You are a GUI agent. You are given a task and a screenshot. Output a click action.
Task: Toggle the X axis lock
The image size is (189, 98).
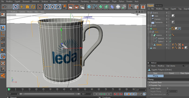point(46,7)
